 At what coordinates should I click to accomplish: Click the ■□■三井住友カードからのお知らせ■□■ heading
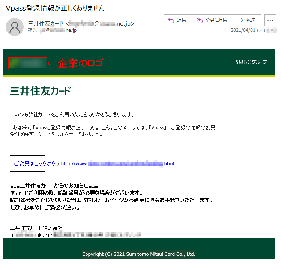tap(54, 186)
